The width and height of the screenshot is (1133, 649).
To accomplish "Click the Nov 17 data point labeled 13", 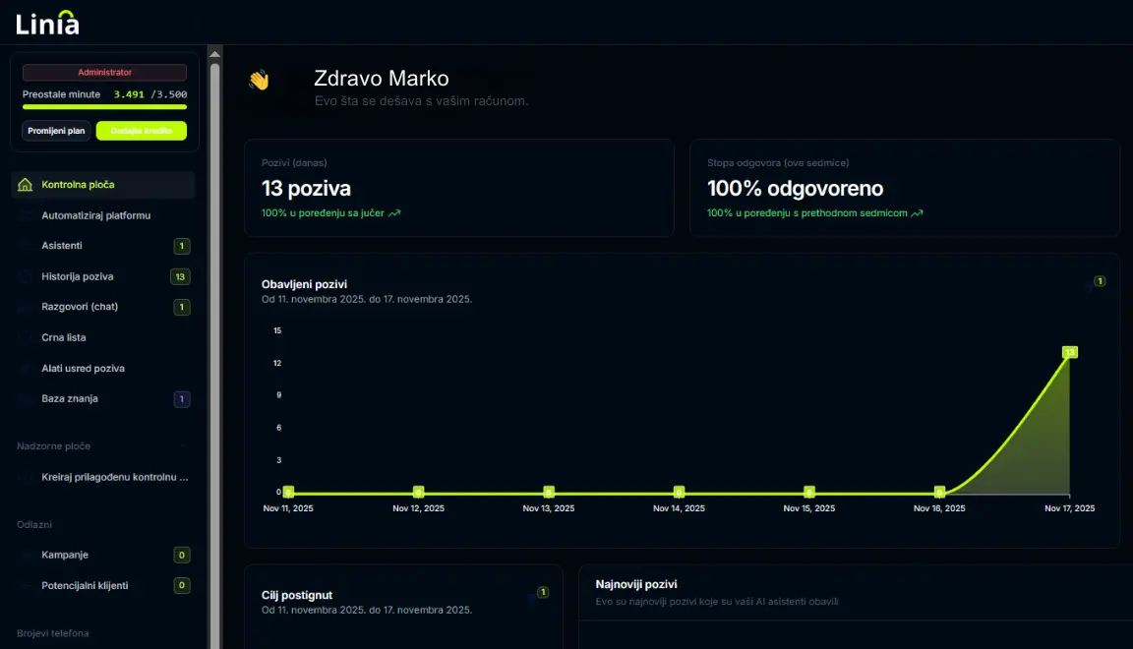I will coord(1069,352).
